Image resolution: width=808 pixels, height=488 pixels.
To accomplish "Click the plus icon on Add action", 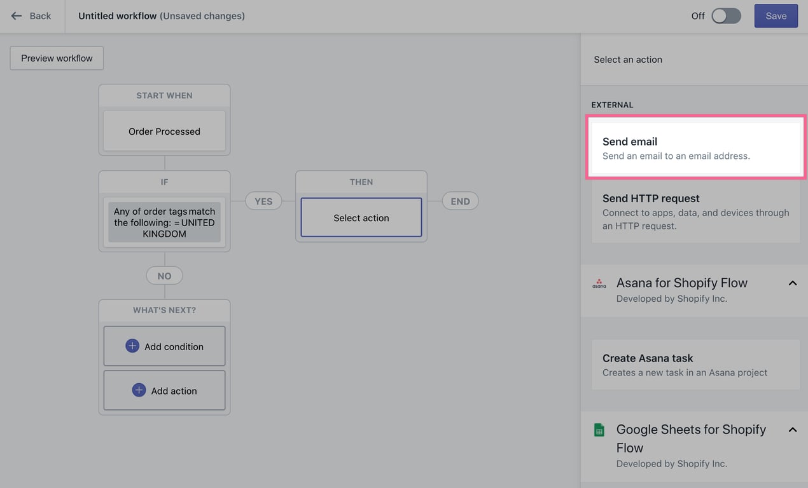I will [x=139, y=390].
